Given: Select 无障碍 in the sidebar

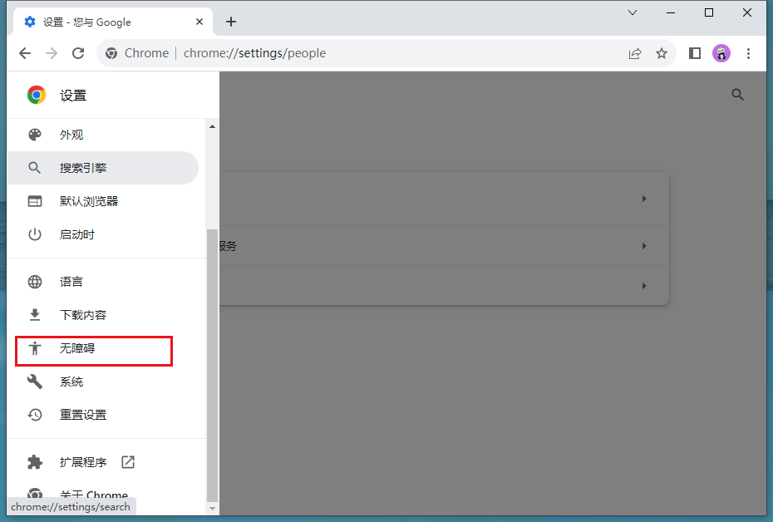Looking at the screenshot, I should (103, 348).
